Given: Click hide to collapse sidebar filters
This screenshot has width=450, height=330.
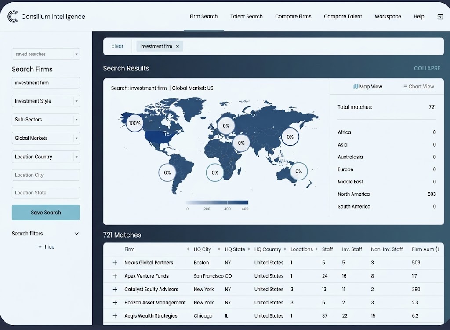Looking at the screenshot, I should pyautogui.click(x=46, y=247).
